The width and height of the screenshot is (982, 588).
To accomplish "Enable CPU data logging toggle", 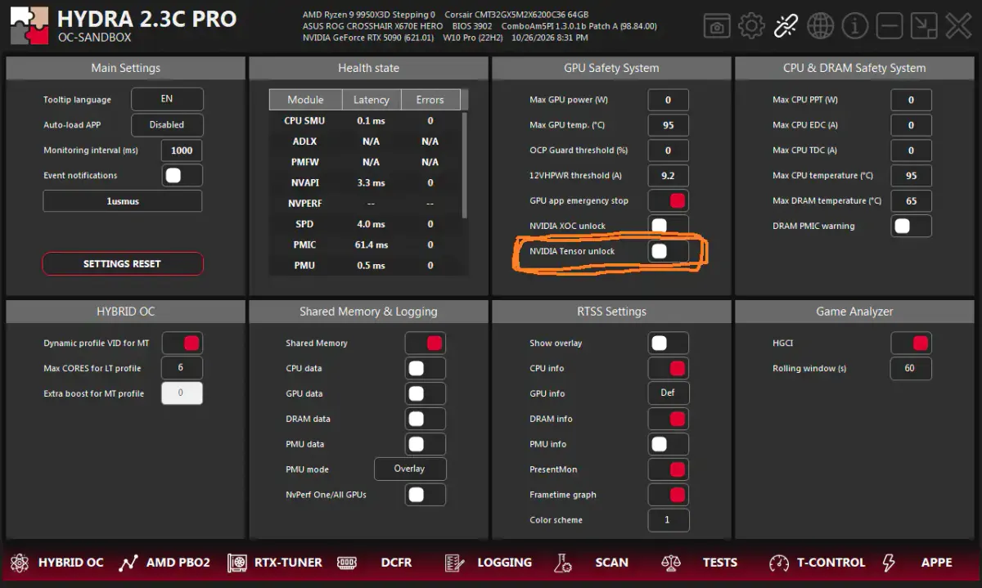I will (x=425, y=368).
